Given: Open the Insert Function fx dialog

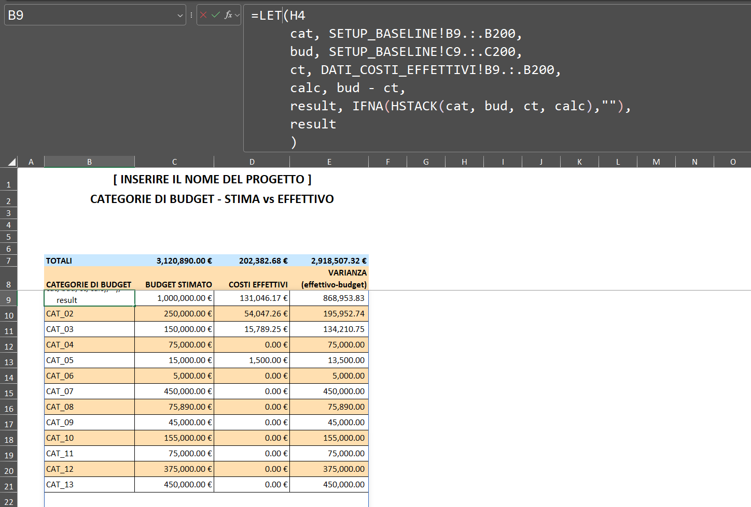Looking at the screenshot, I should pos(228,15).
